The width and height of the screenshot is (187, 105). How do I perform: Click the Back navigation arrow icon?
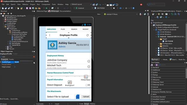(121, 8)
